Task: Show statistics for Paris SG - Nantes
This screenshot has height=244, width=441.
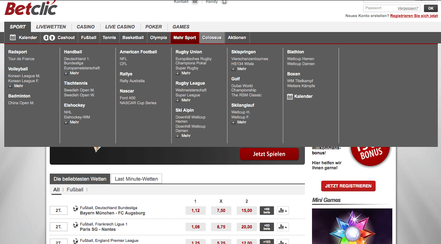Action: 283,227
